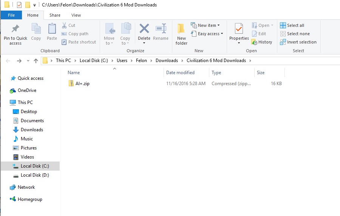
Task: Click title bar Properties quick-access icon
Action: pyautogui.click(x=19, y=5)
